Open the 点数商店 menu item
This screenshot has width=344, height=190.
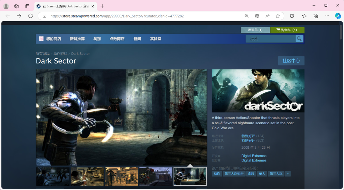pos(117,39)
